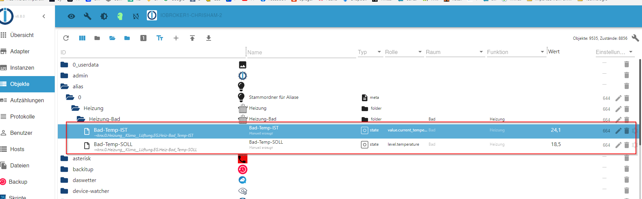Collapse the Heizung-Bad folder

[x=81, y=119]
